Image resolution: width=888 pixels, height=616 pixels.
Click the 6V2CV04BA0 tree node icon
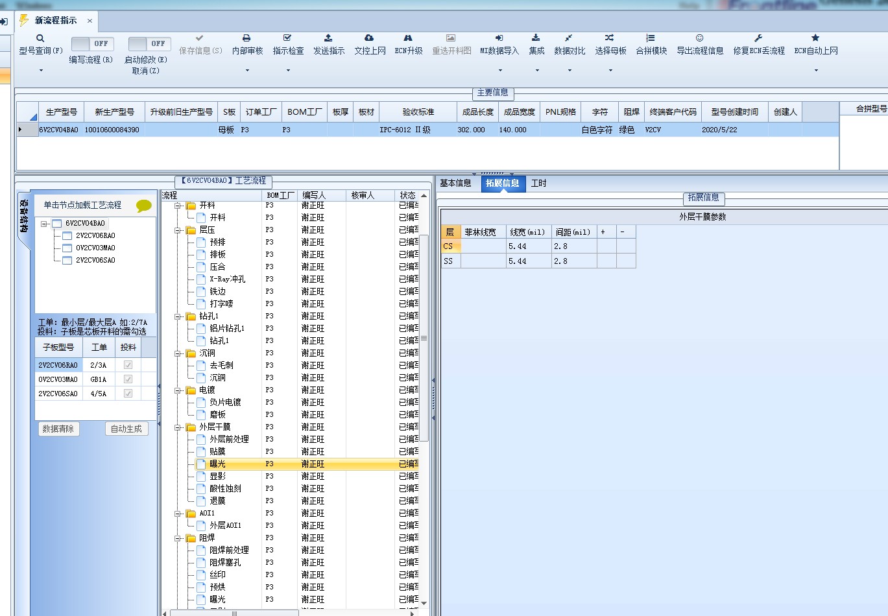pos(56,224)
